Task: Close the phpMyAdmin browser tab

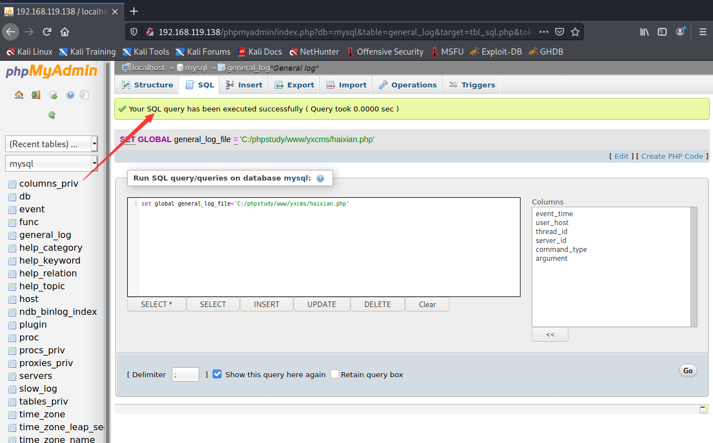Action: 116,11
